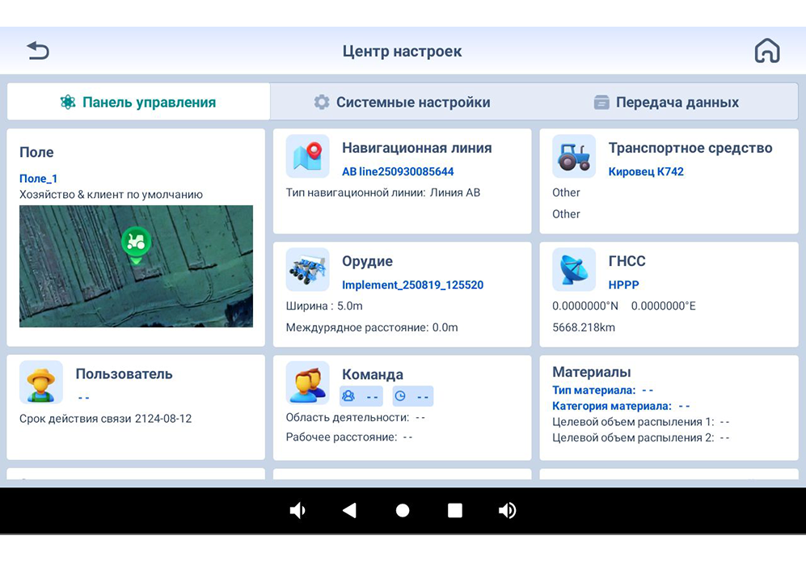Screen dimensions: 806x561
Task: Click the GNSS satellite dish icon
Action: [x=574, y=269]
